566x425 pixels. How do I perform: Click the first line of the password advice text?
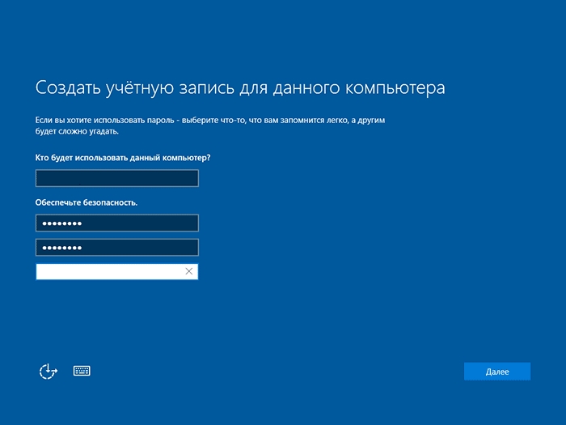coord(210,120)
